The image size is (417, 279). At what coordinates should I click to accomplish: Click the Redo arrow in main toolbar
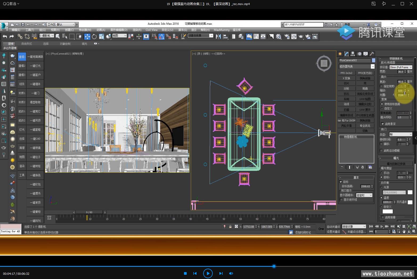point(12,36)
